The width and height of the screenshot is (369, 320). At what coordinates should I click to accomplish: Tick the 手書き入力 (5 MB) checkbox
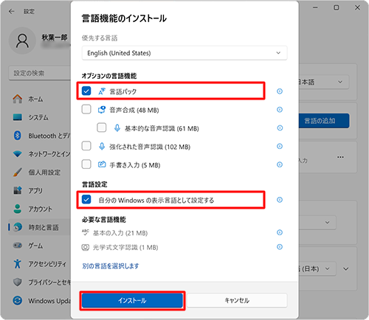86,164
